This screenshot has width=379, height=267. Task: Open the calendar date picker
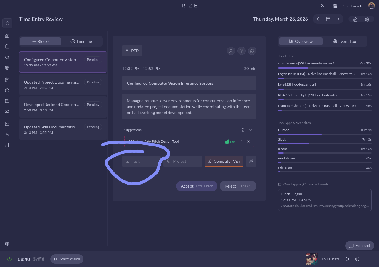tap(328, 19)
